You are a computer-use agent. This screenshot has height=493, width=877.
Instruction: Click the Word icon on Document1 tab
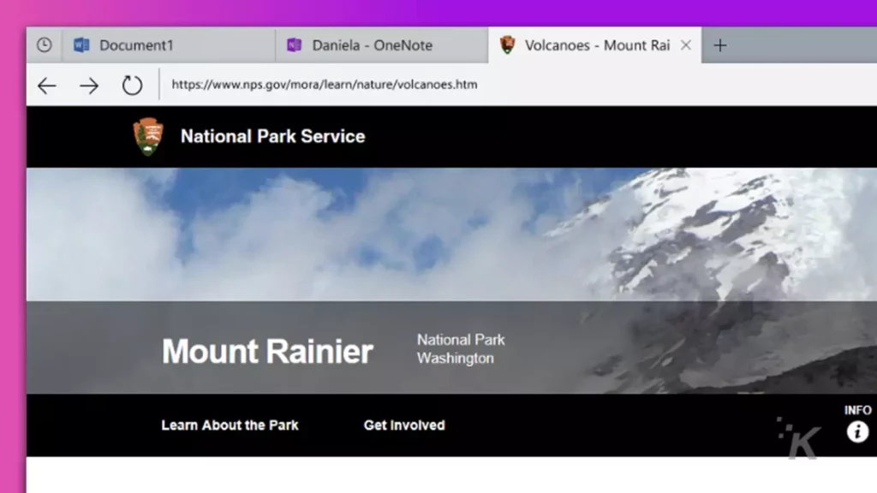pyautogui.click(x=81, y=45)
